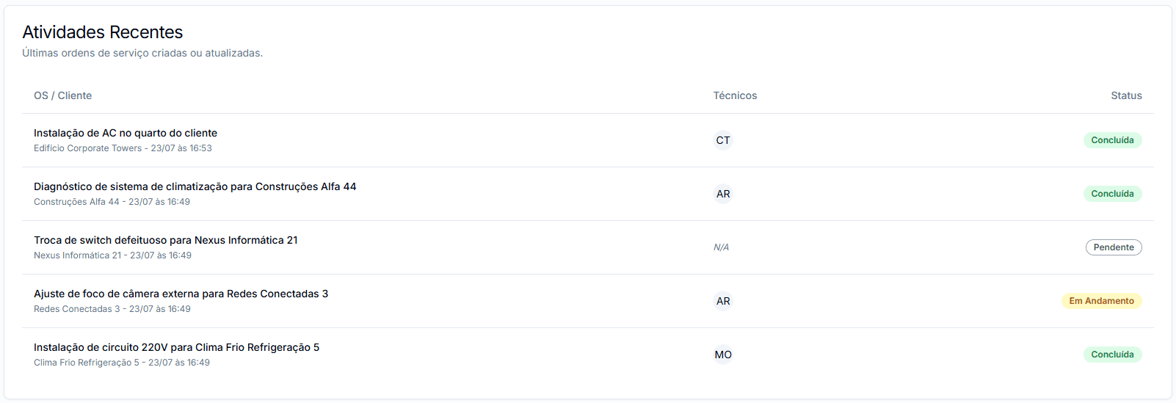Click the Atividades Recentes heading
The image size is (1176, 403).
point(102,32)
